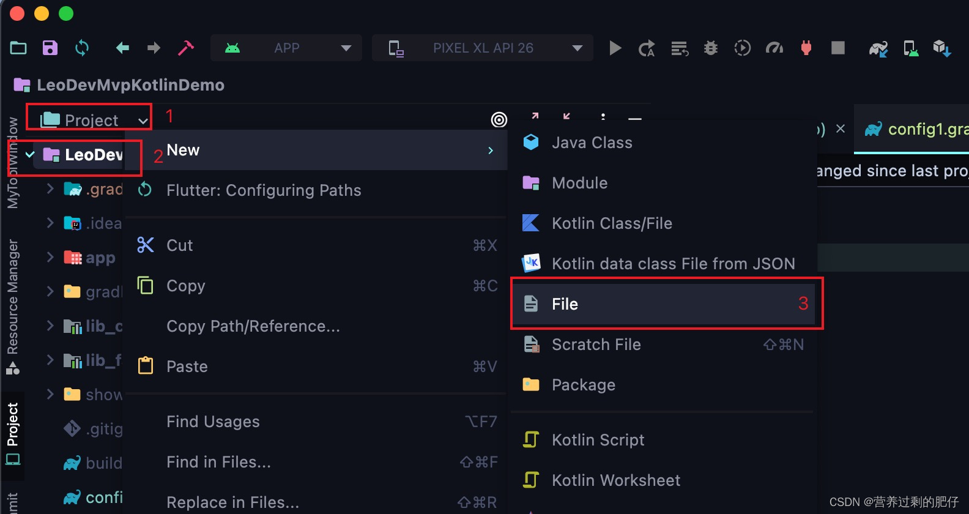Expand the gradle folder below app
Screen dimensions: 969x514
[x=50, y=292]
